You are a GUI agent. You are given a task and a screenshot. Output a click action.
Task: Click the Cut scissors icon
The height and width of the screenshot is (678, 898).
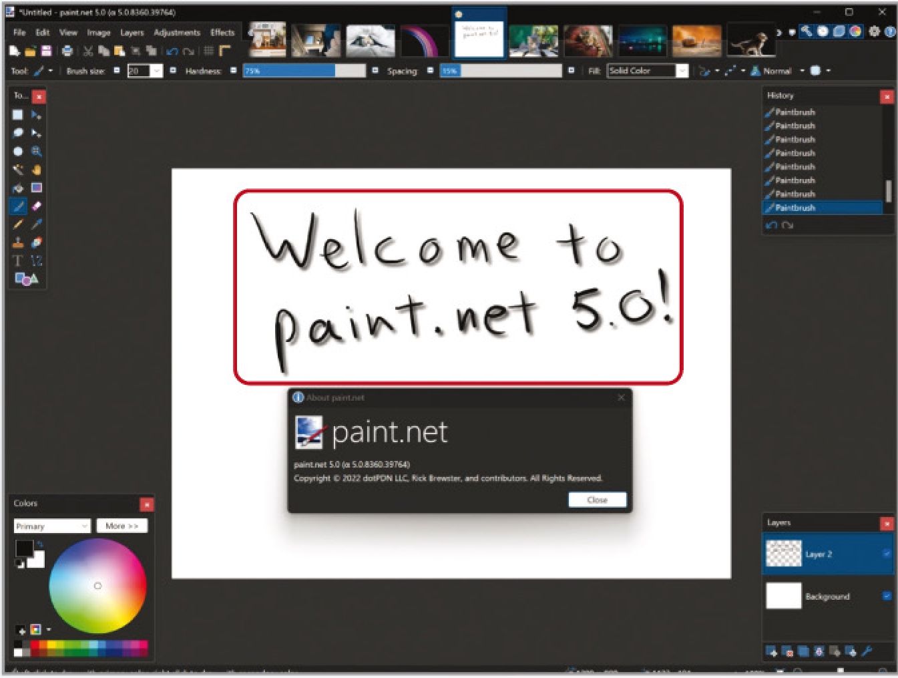87,51
